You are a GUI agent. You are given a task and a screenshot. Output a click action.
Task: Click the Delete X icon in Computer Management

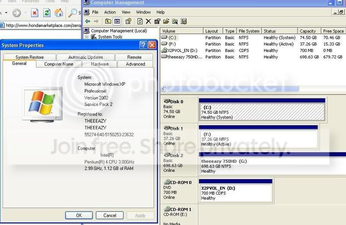tap(148, 21)
